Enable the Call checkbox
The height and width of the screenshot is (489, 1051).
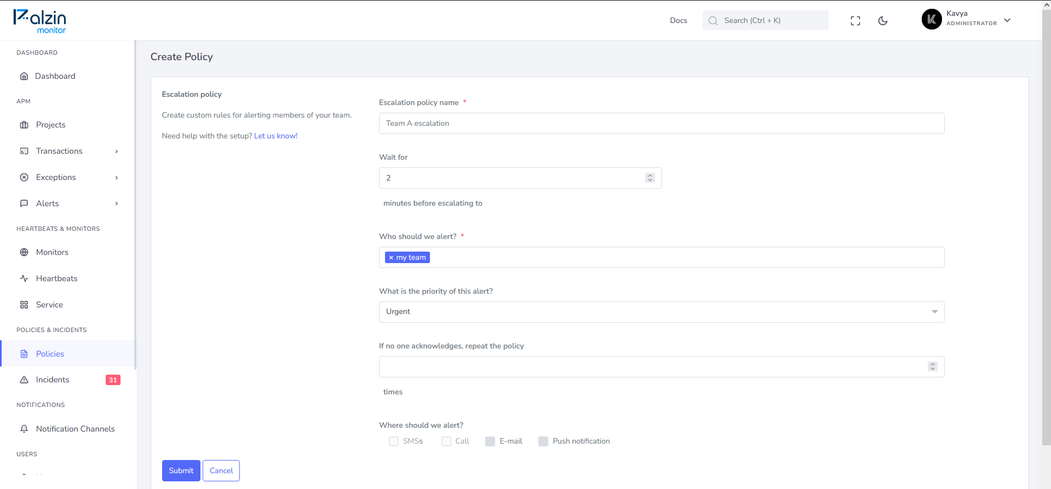(446, 441)
